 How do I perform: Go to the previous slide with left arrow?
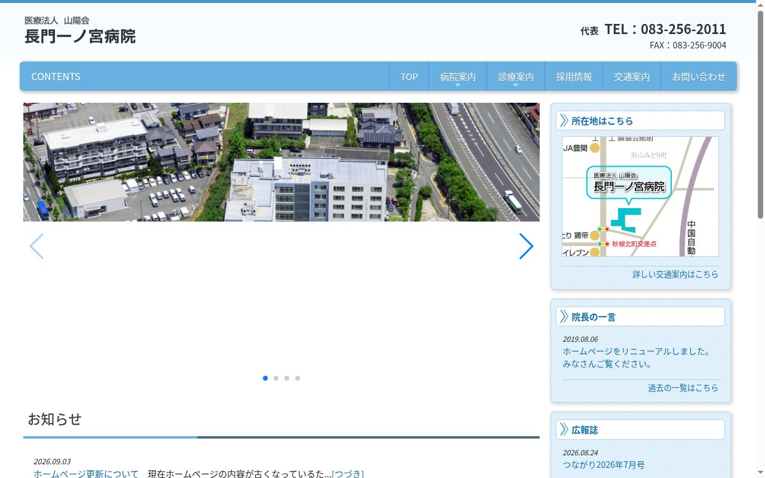pos(36,246)
